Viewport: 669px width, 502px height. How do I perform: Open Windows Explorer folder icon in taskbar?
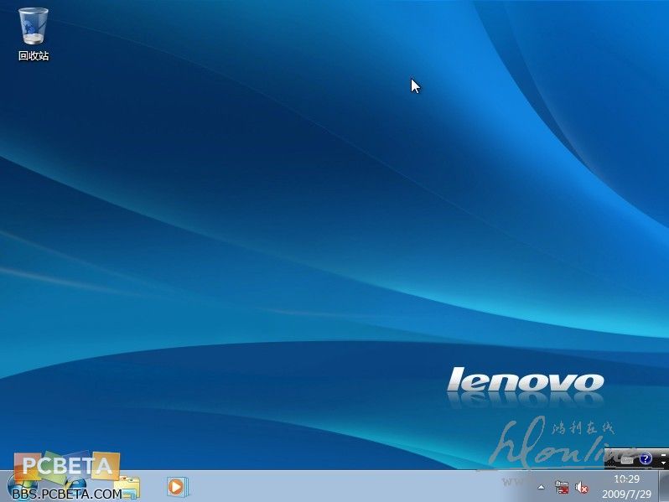coord(128,487)
